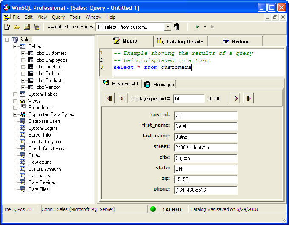Expand the dbo.Orders table

[x=23, y=74]
